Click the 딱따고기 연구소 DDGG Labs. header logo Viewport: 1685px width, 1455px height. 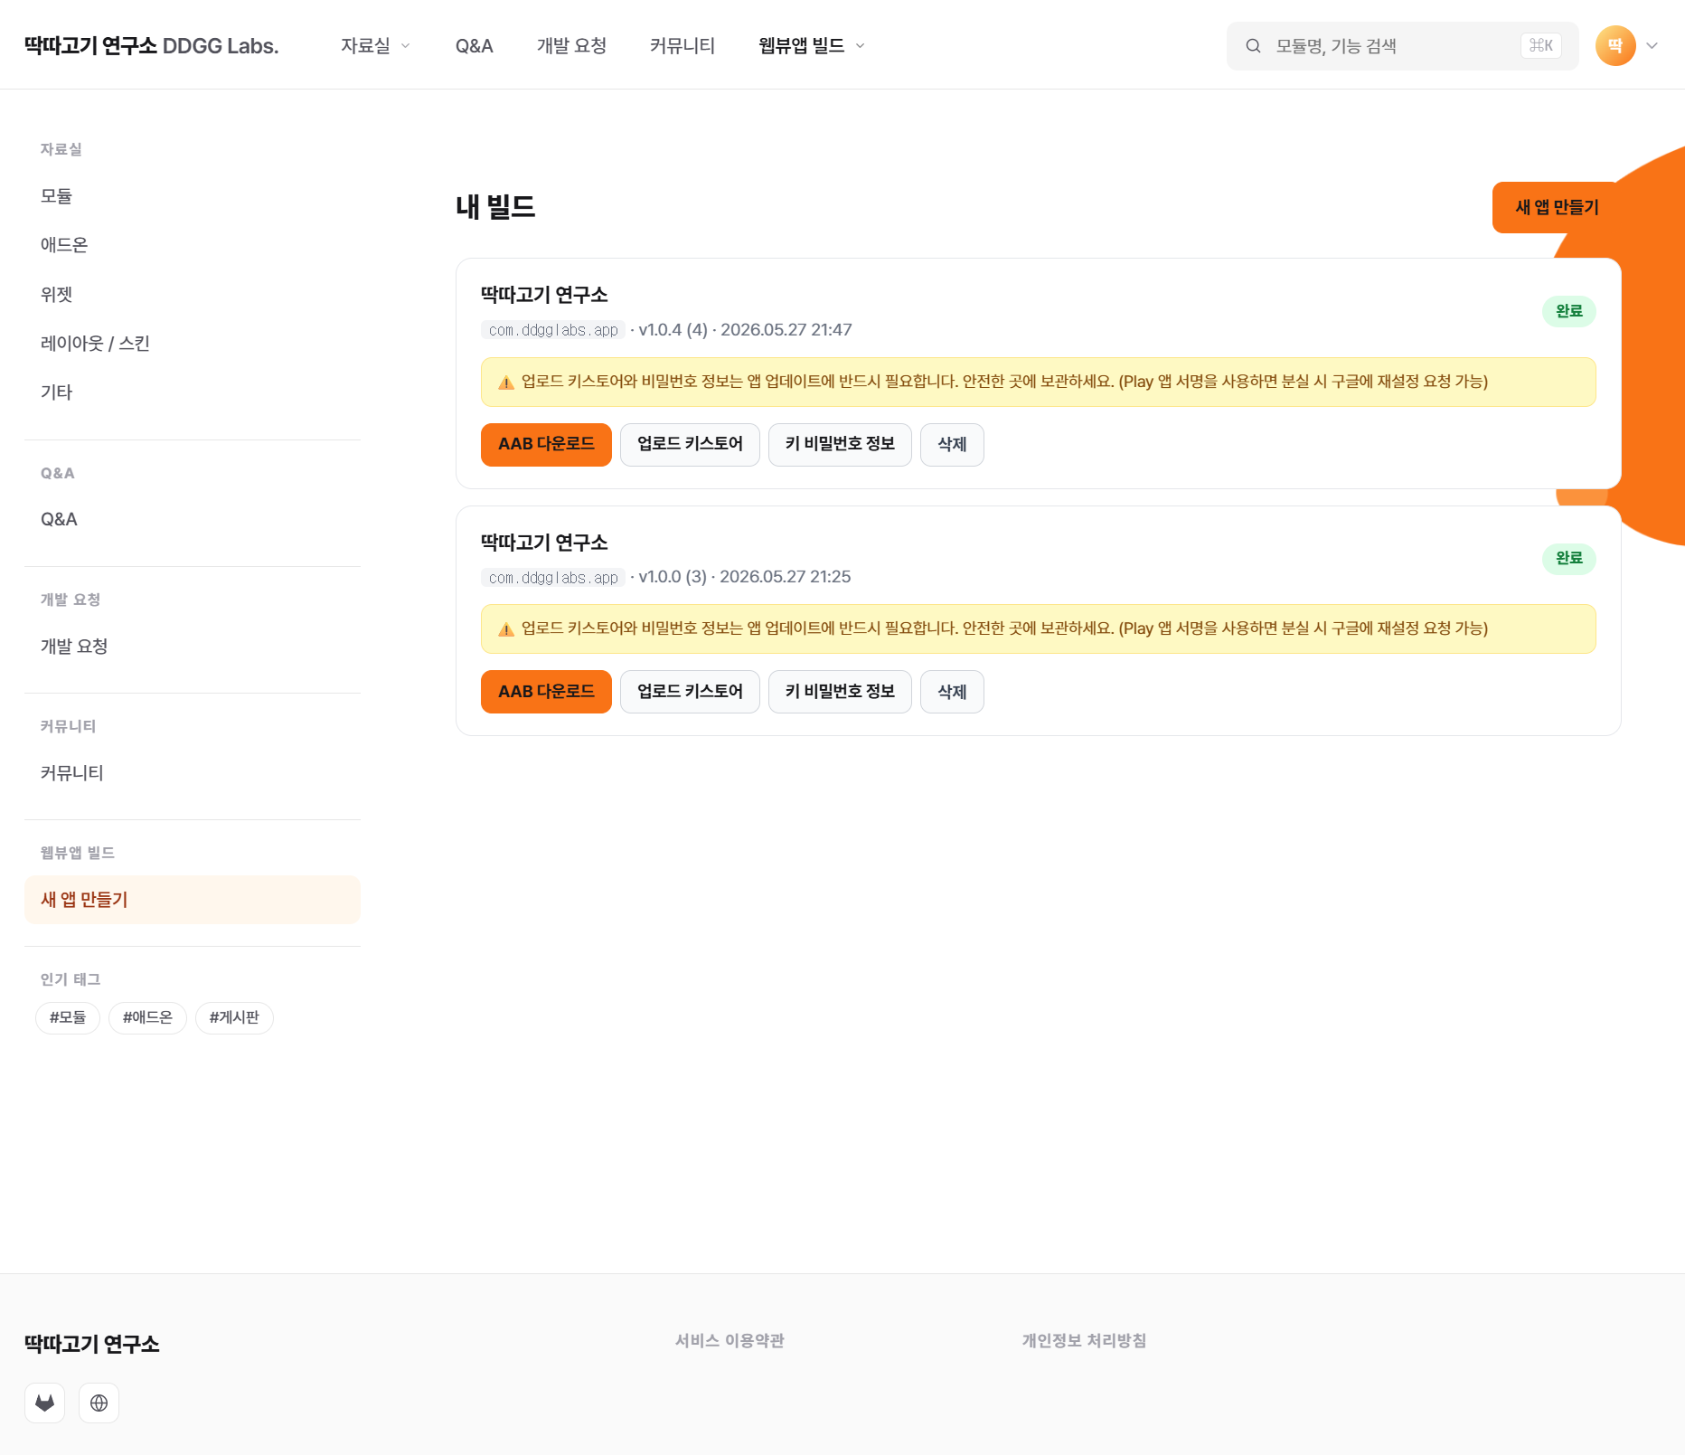pyautogui.click(x=151, y=46)
